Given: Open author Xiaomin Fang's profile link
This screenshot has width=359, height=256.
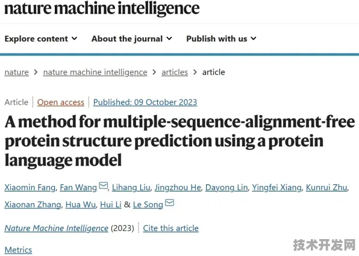Looking at the screenshot, I should coord(30,187).
